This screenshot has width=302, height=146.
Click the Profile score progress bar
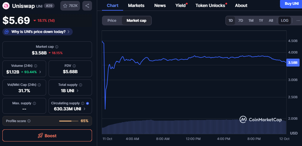69,121
